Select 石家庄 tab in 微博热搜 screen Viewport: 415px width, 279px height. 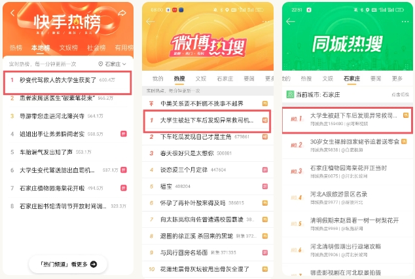click(225, 79)
